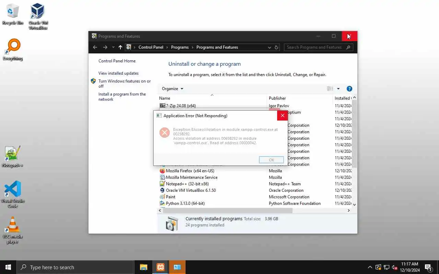Open the recent locations dropdown arrow
The width and height of the screenshot is (439, 274).
click(113, 47)
